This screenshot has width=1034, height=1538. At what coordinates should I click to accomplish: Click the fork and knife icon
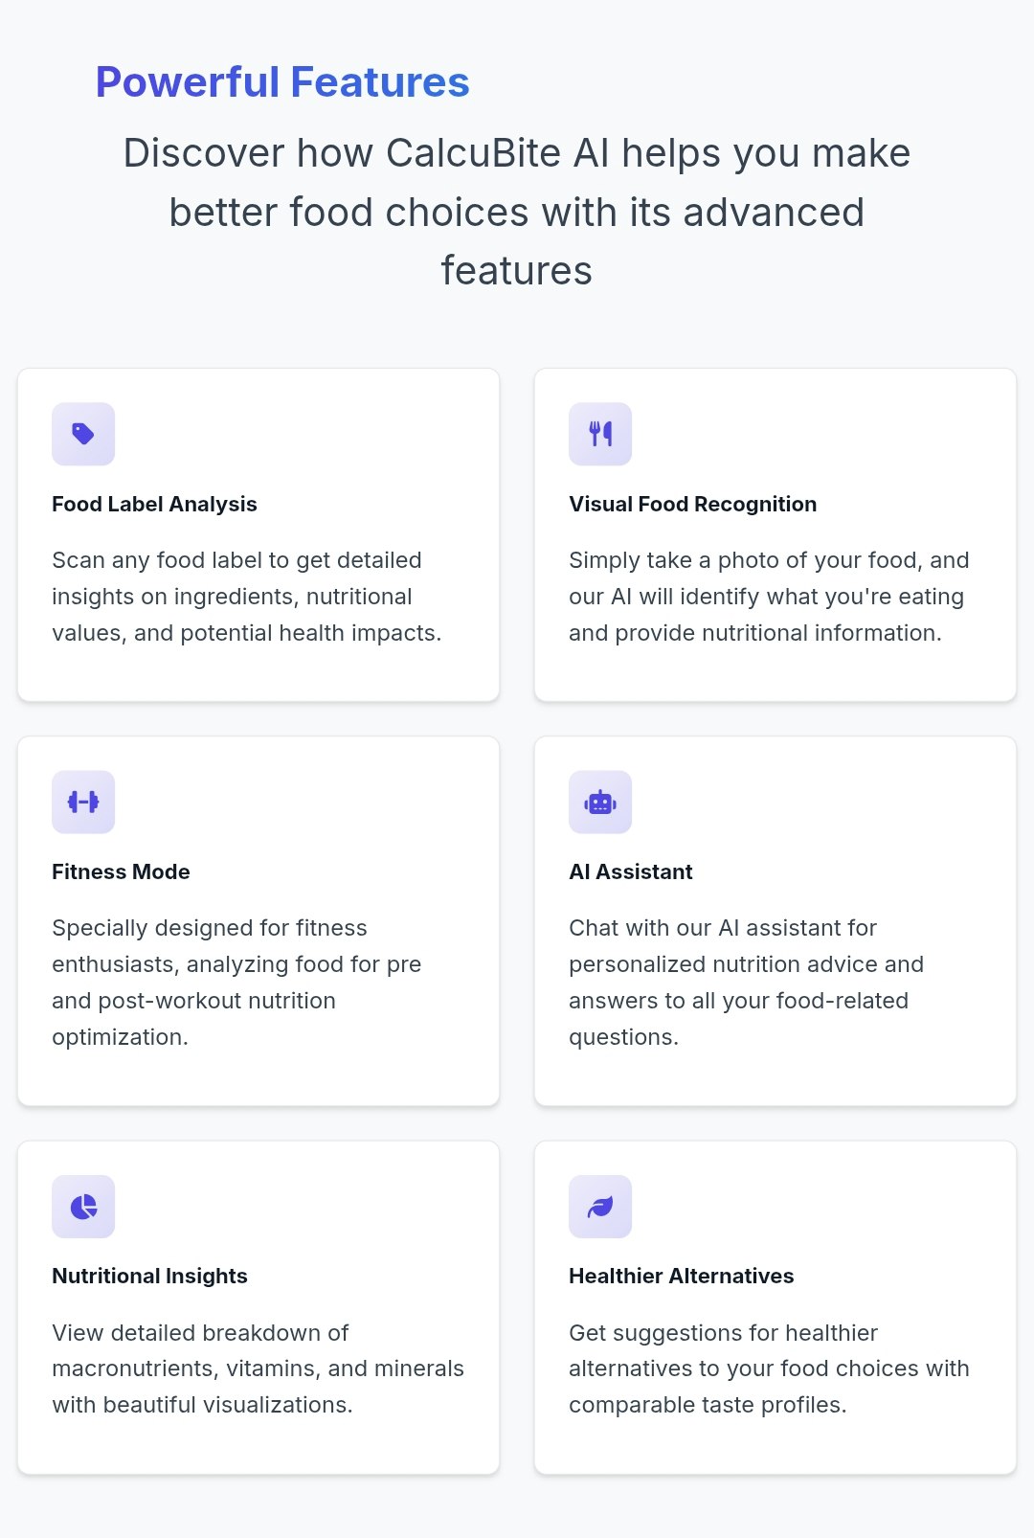pos(600,434)
